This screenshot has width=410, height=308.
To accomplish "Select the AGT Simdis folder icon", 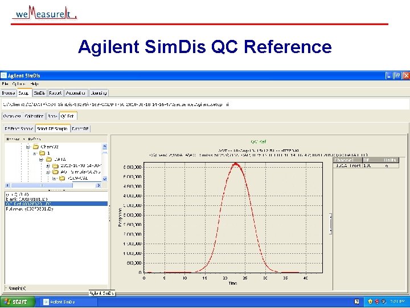I will click(x=55, y=172).
